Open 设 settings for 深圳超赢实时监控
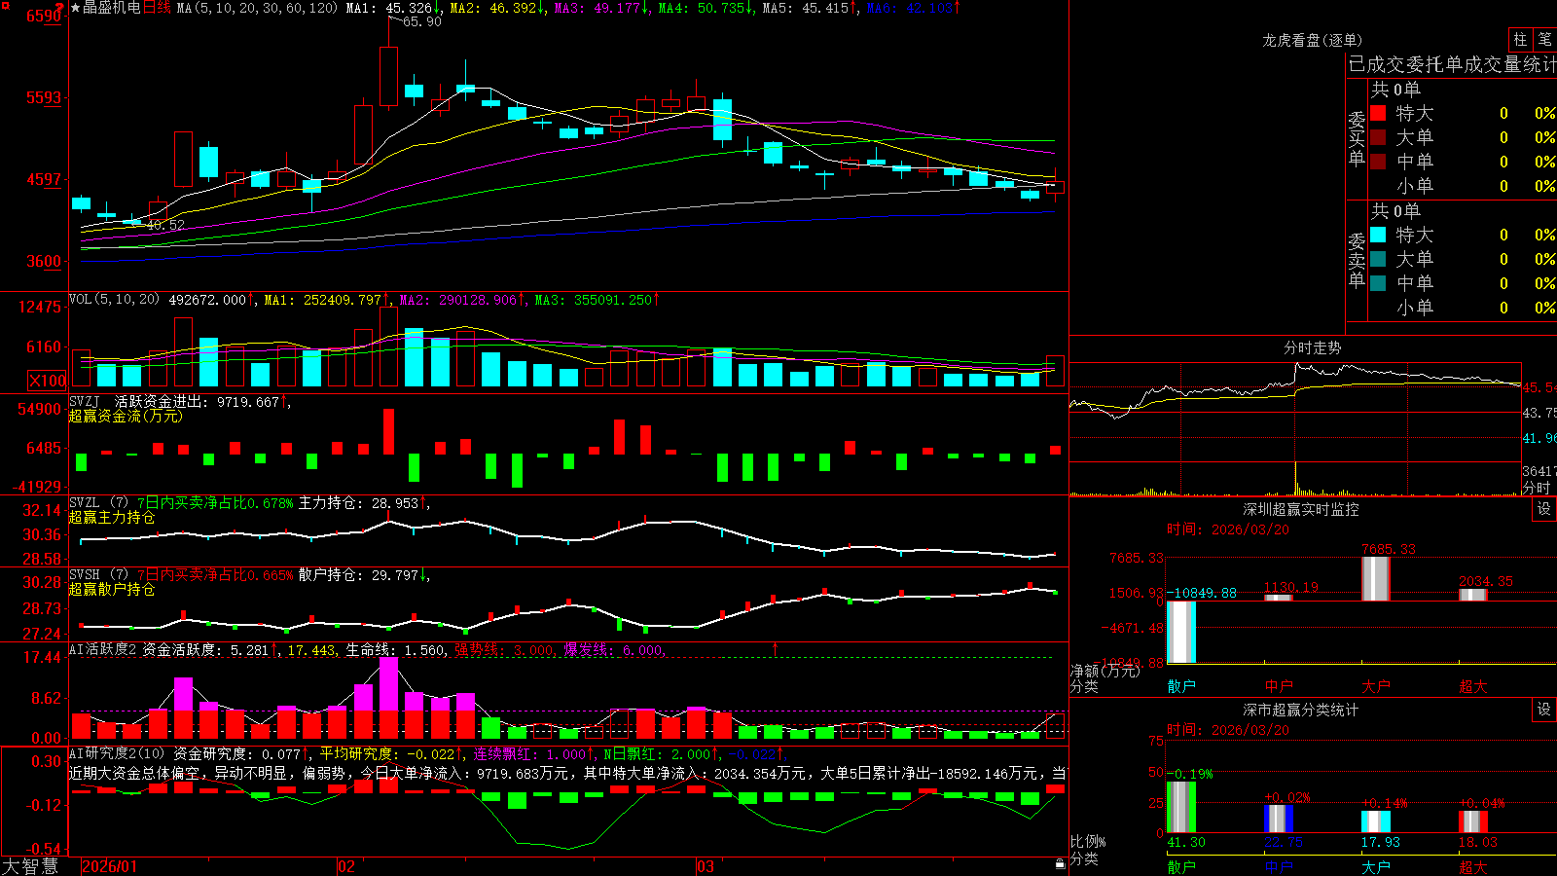 coord(1544,509)
